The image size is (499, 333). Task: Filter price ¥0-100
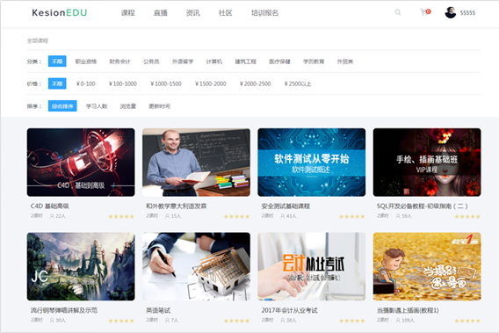[85, 83]
